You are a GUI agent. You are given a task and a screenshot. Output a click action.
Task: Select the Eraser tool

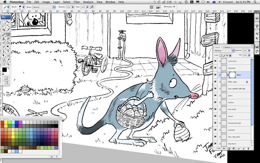3,43
